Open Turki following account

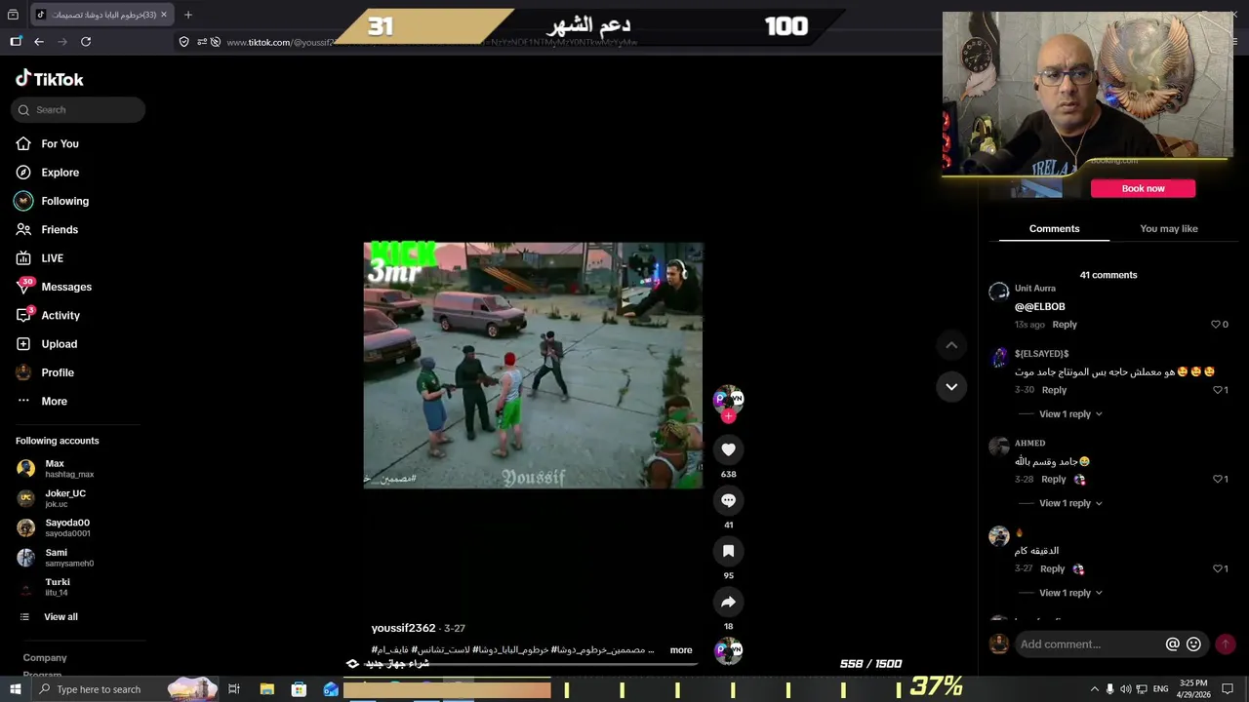pyautogui.click(x=59, y=587)
